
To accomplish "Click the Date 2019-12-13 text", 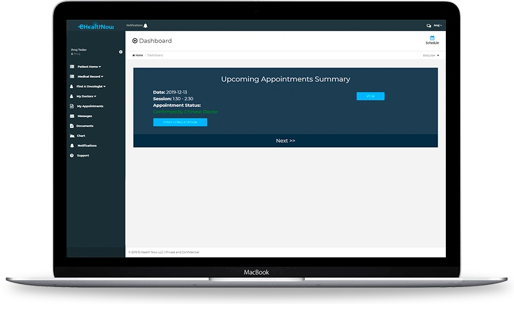I will tap(170, 92).
